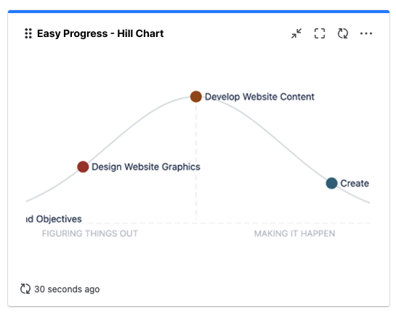This screenshot has height=317, width=396.
Task: Click the Develop Website Content label
Action: (259, 96)
